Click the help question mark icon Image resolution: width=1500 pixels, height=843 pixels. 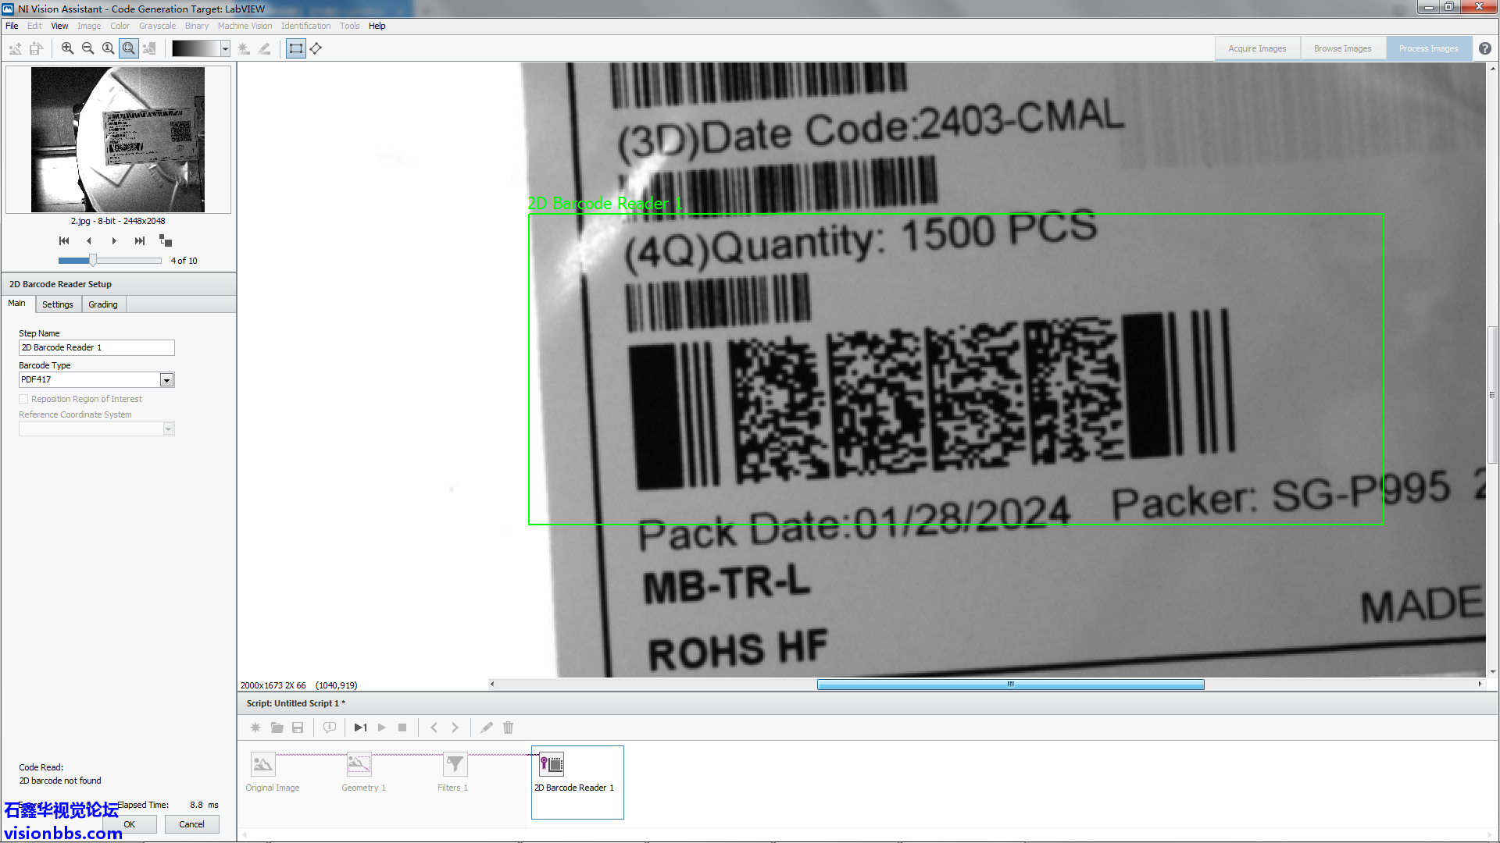(x=1485, y=48)
